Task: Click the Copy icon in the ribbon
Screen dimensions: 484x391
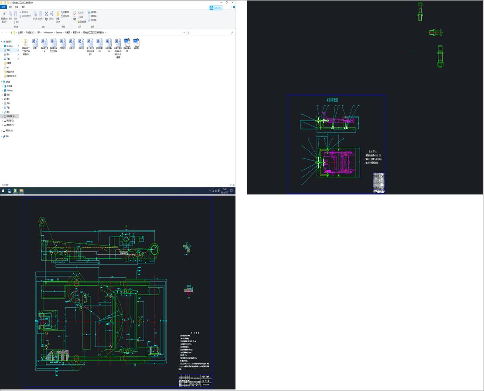Action: click(x=10, y=14)
